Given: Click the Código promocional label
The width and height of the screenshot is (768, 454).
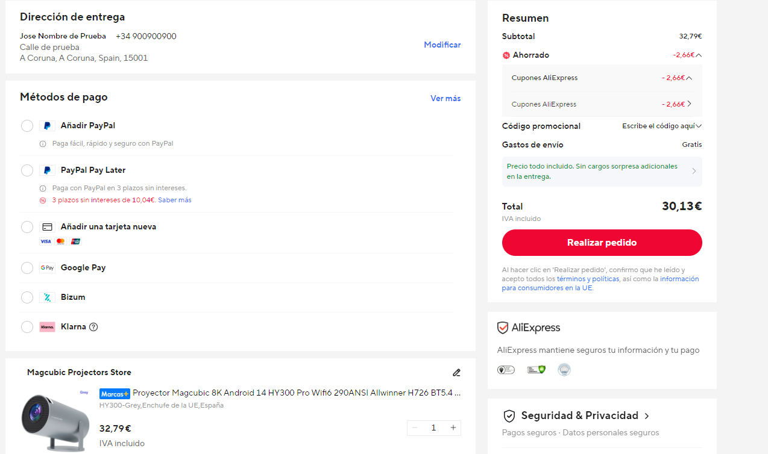Looking at the screenshot, I should coord(541,126).
